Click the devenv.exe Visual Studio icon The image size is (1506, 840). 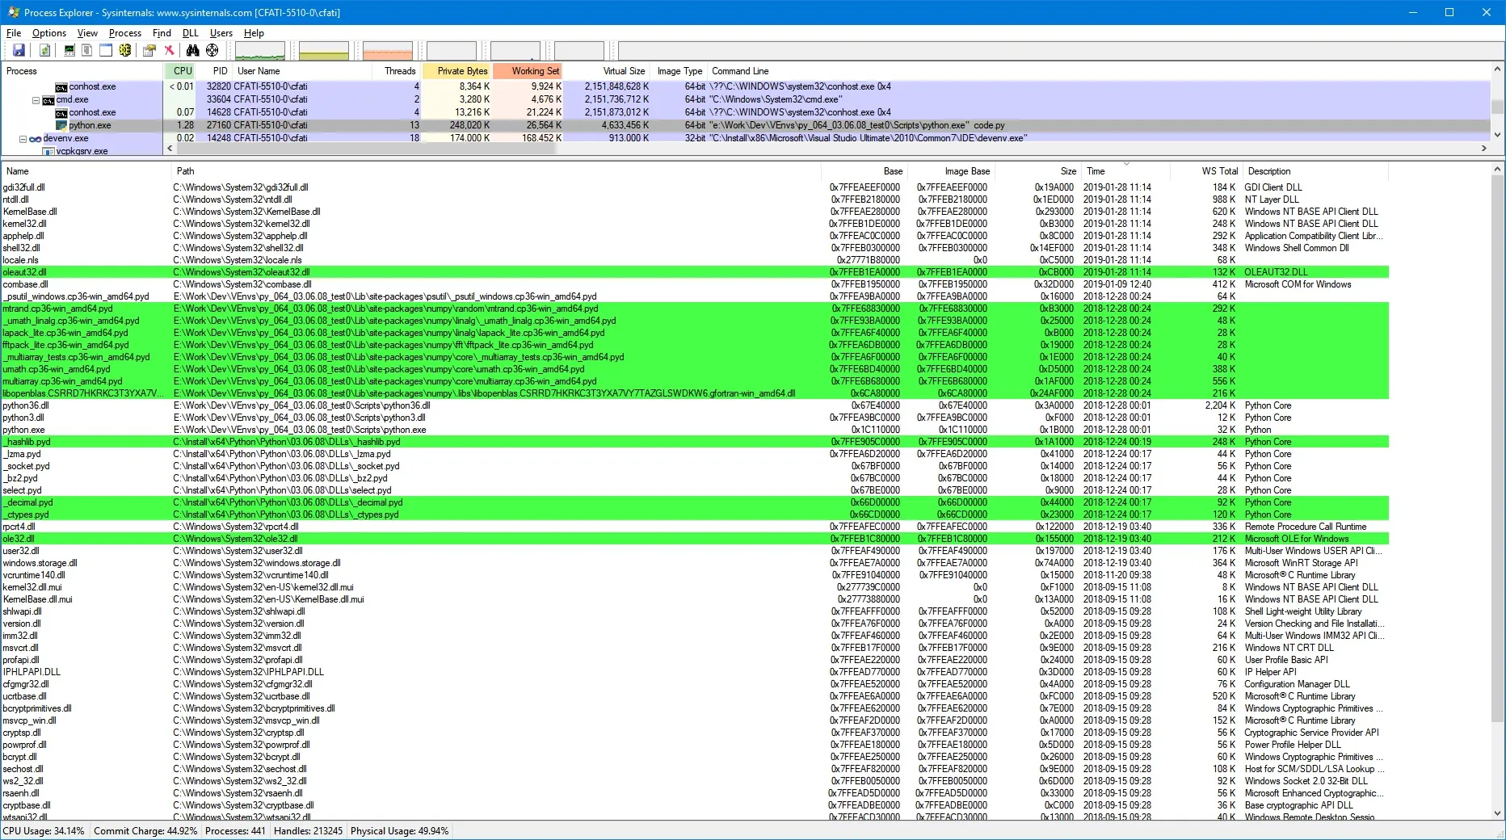tap(36, 138)
